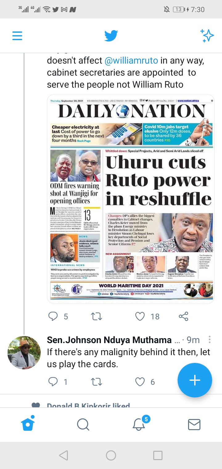The width and height of the screenshot is (222, 469).
Task: Tap the Twitter bird logo
Action: 111,36
